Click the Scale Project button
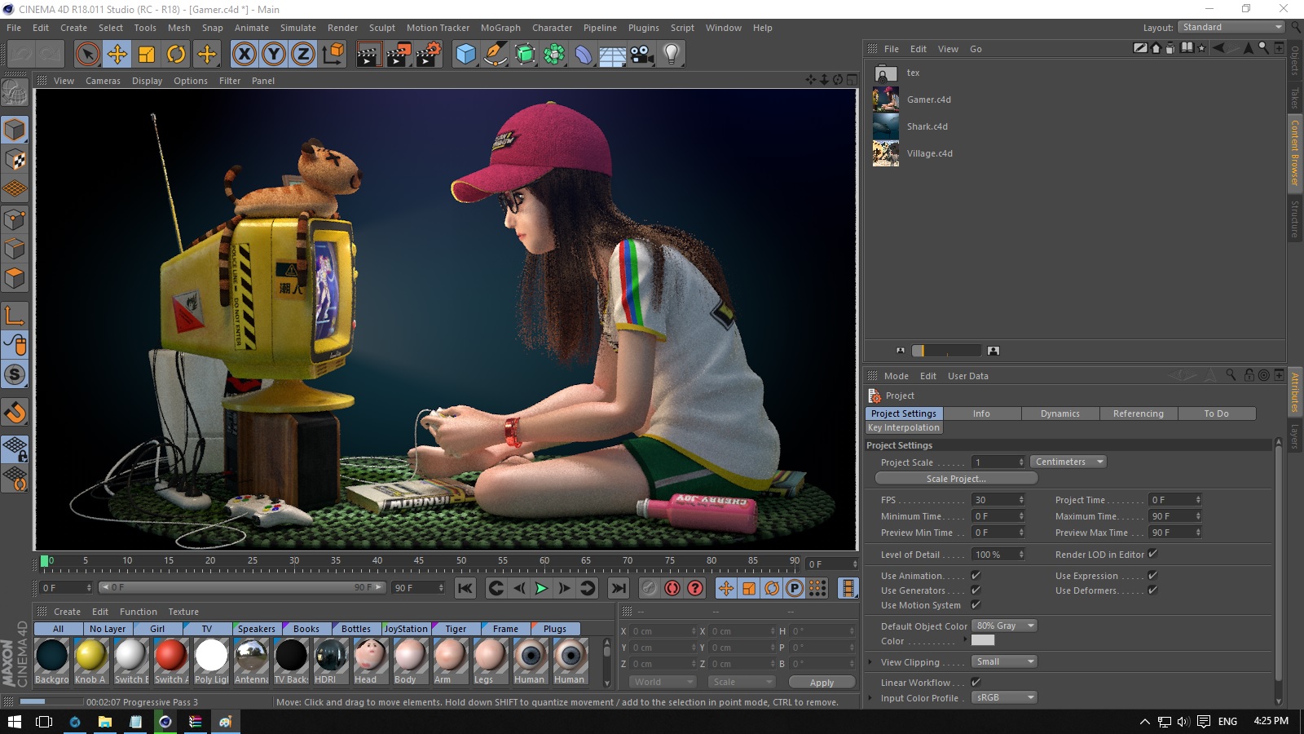This screenshot has width=1304, height=734. pos(956,479)
